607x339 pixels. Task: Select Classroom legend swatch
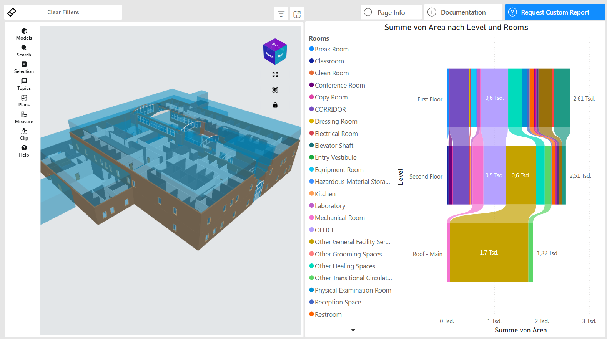pyautogui.click(x=312, y=61)
